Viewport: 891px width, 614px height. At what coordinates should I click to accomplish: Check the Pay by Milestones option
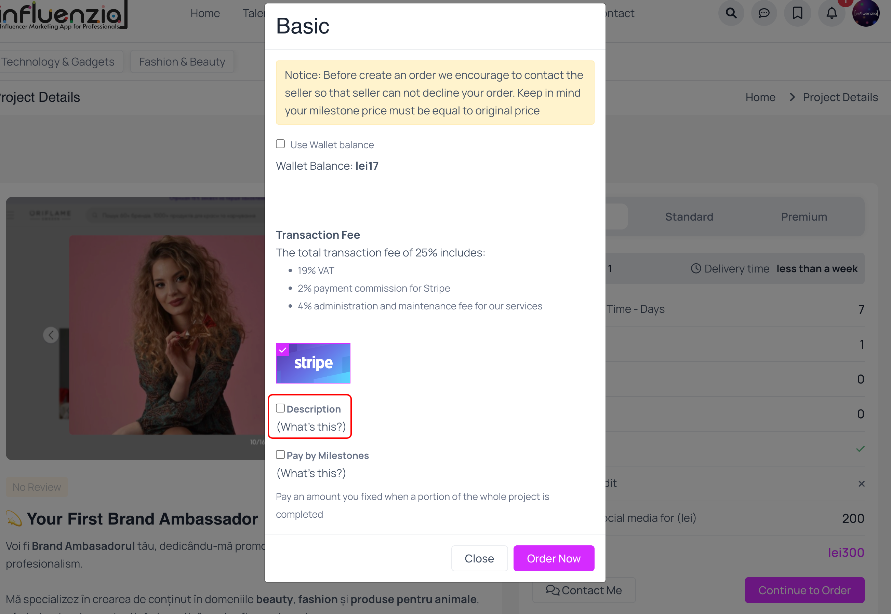(x=280, y=455)
